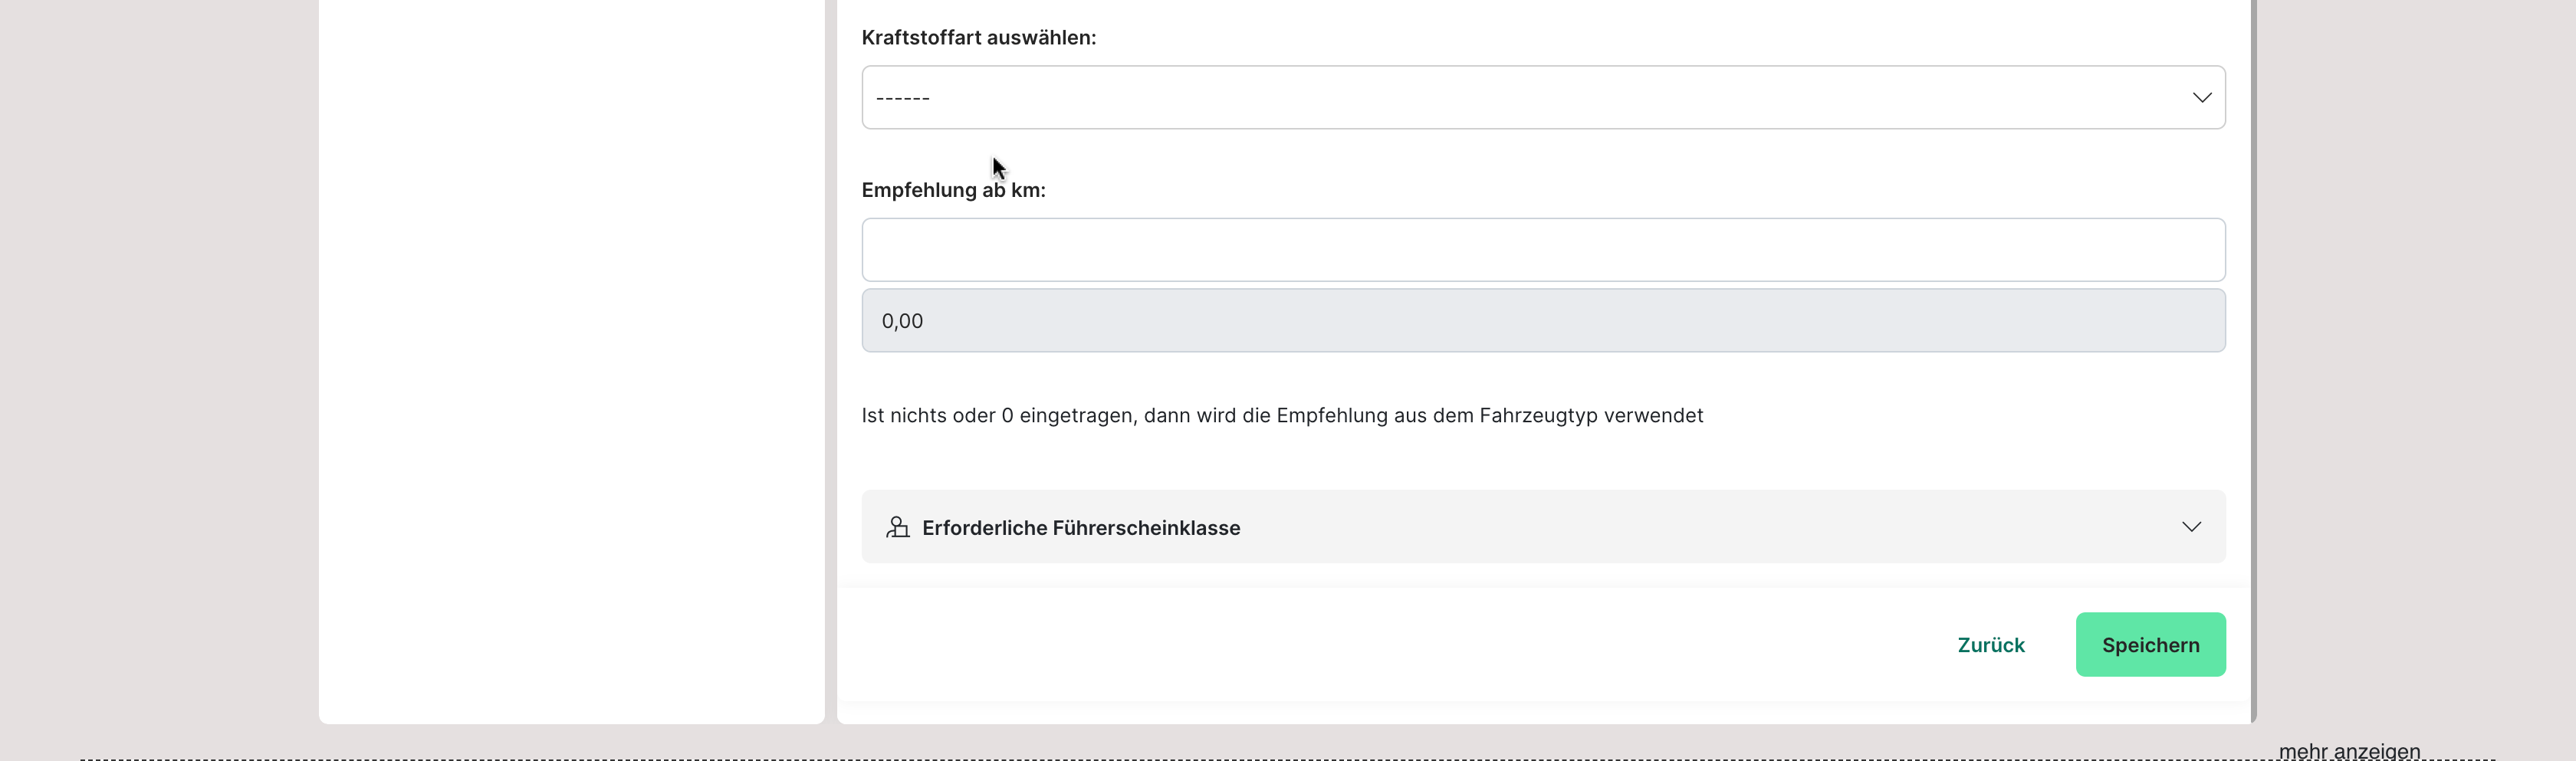The height and width of the screenshot is (761, 2576).
Task: Click the dashed separator line beside mehr anzeigen
Action: 1100,759
